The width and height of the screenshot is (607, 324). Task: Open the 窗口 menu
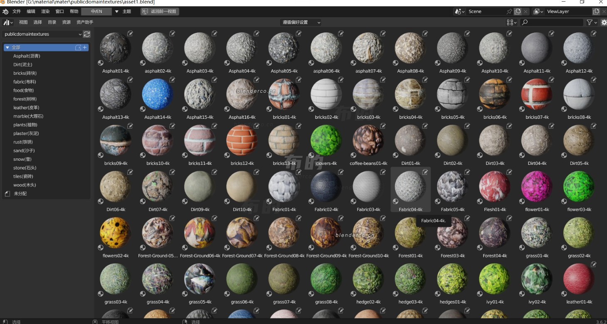click(60, 12)
